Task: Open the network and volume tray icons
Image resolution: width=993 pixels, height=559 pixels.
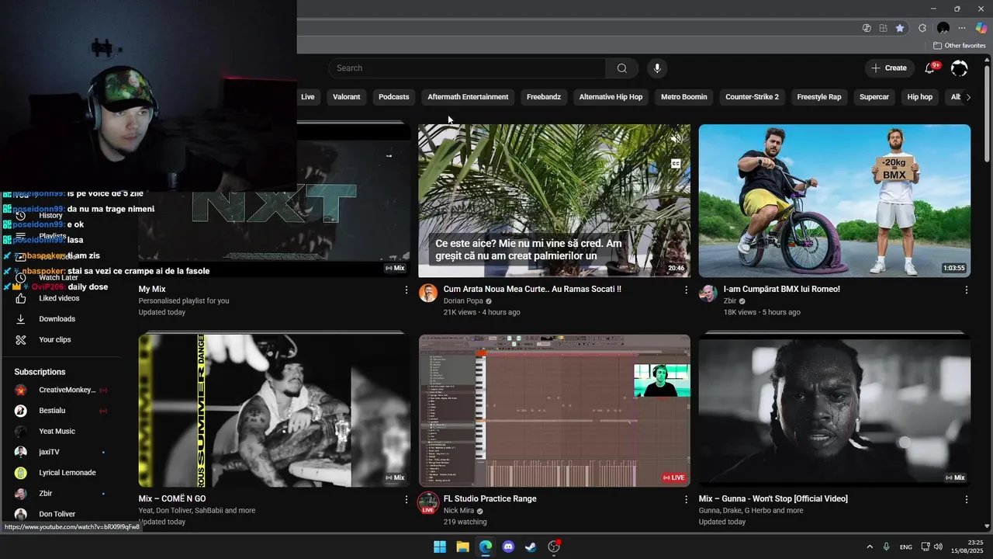Action: (932, 547)
